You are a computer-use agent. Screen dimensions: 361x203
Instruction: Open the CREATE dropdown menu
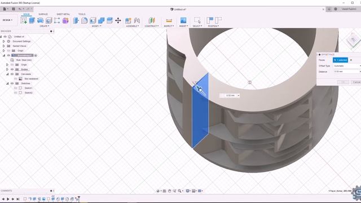click(44, 26)
